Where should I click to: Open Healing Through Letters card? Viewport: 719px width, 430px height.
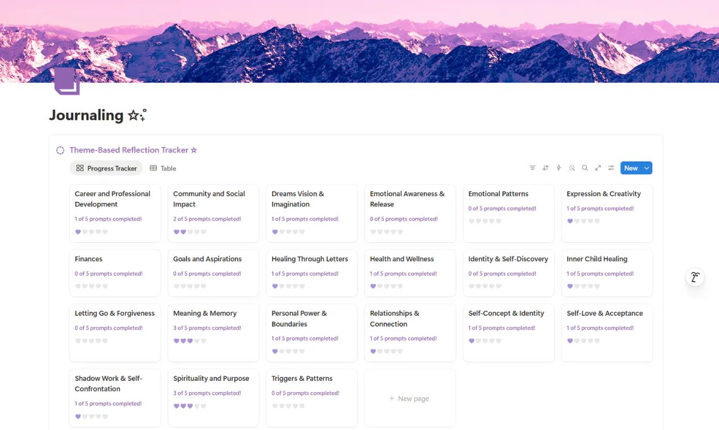tap(312, 273)
